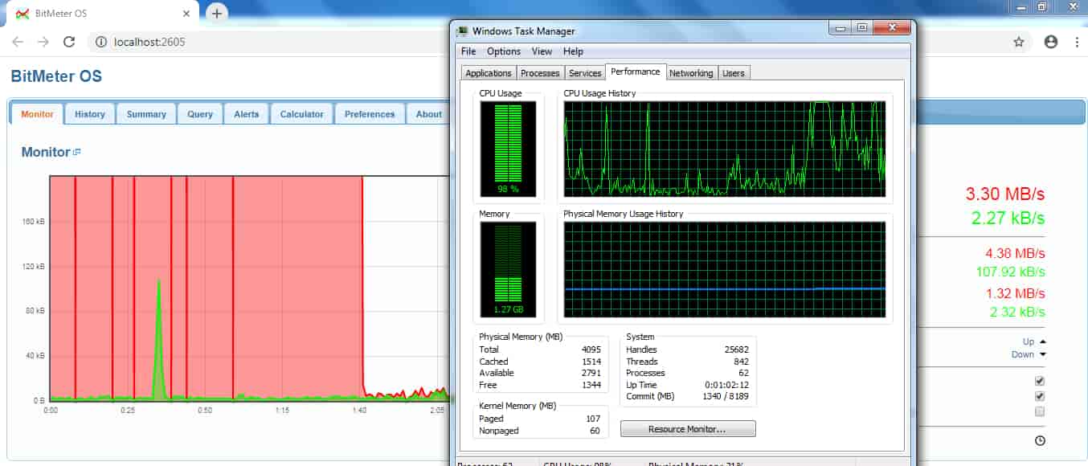Click the Task Manager title bar icon
This screenshot has height=466, width=1088.
462,31
